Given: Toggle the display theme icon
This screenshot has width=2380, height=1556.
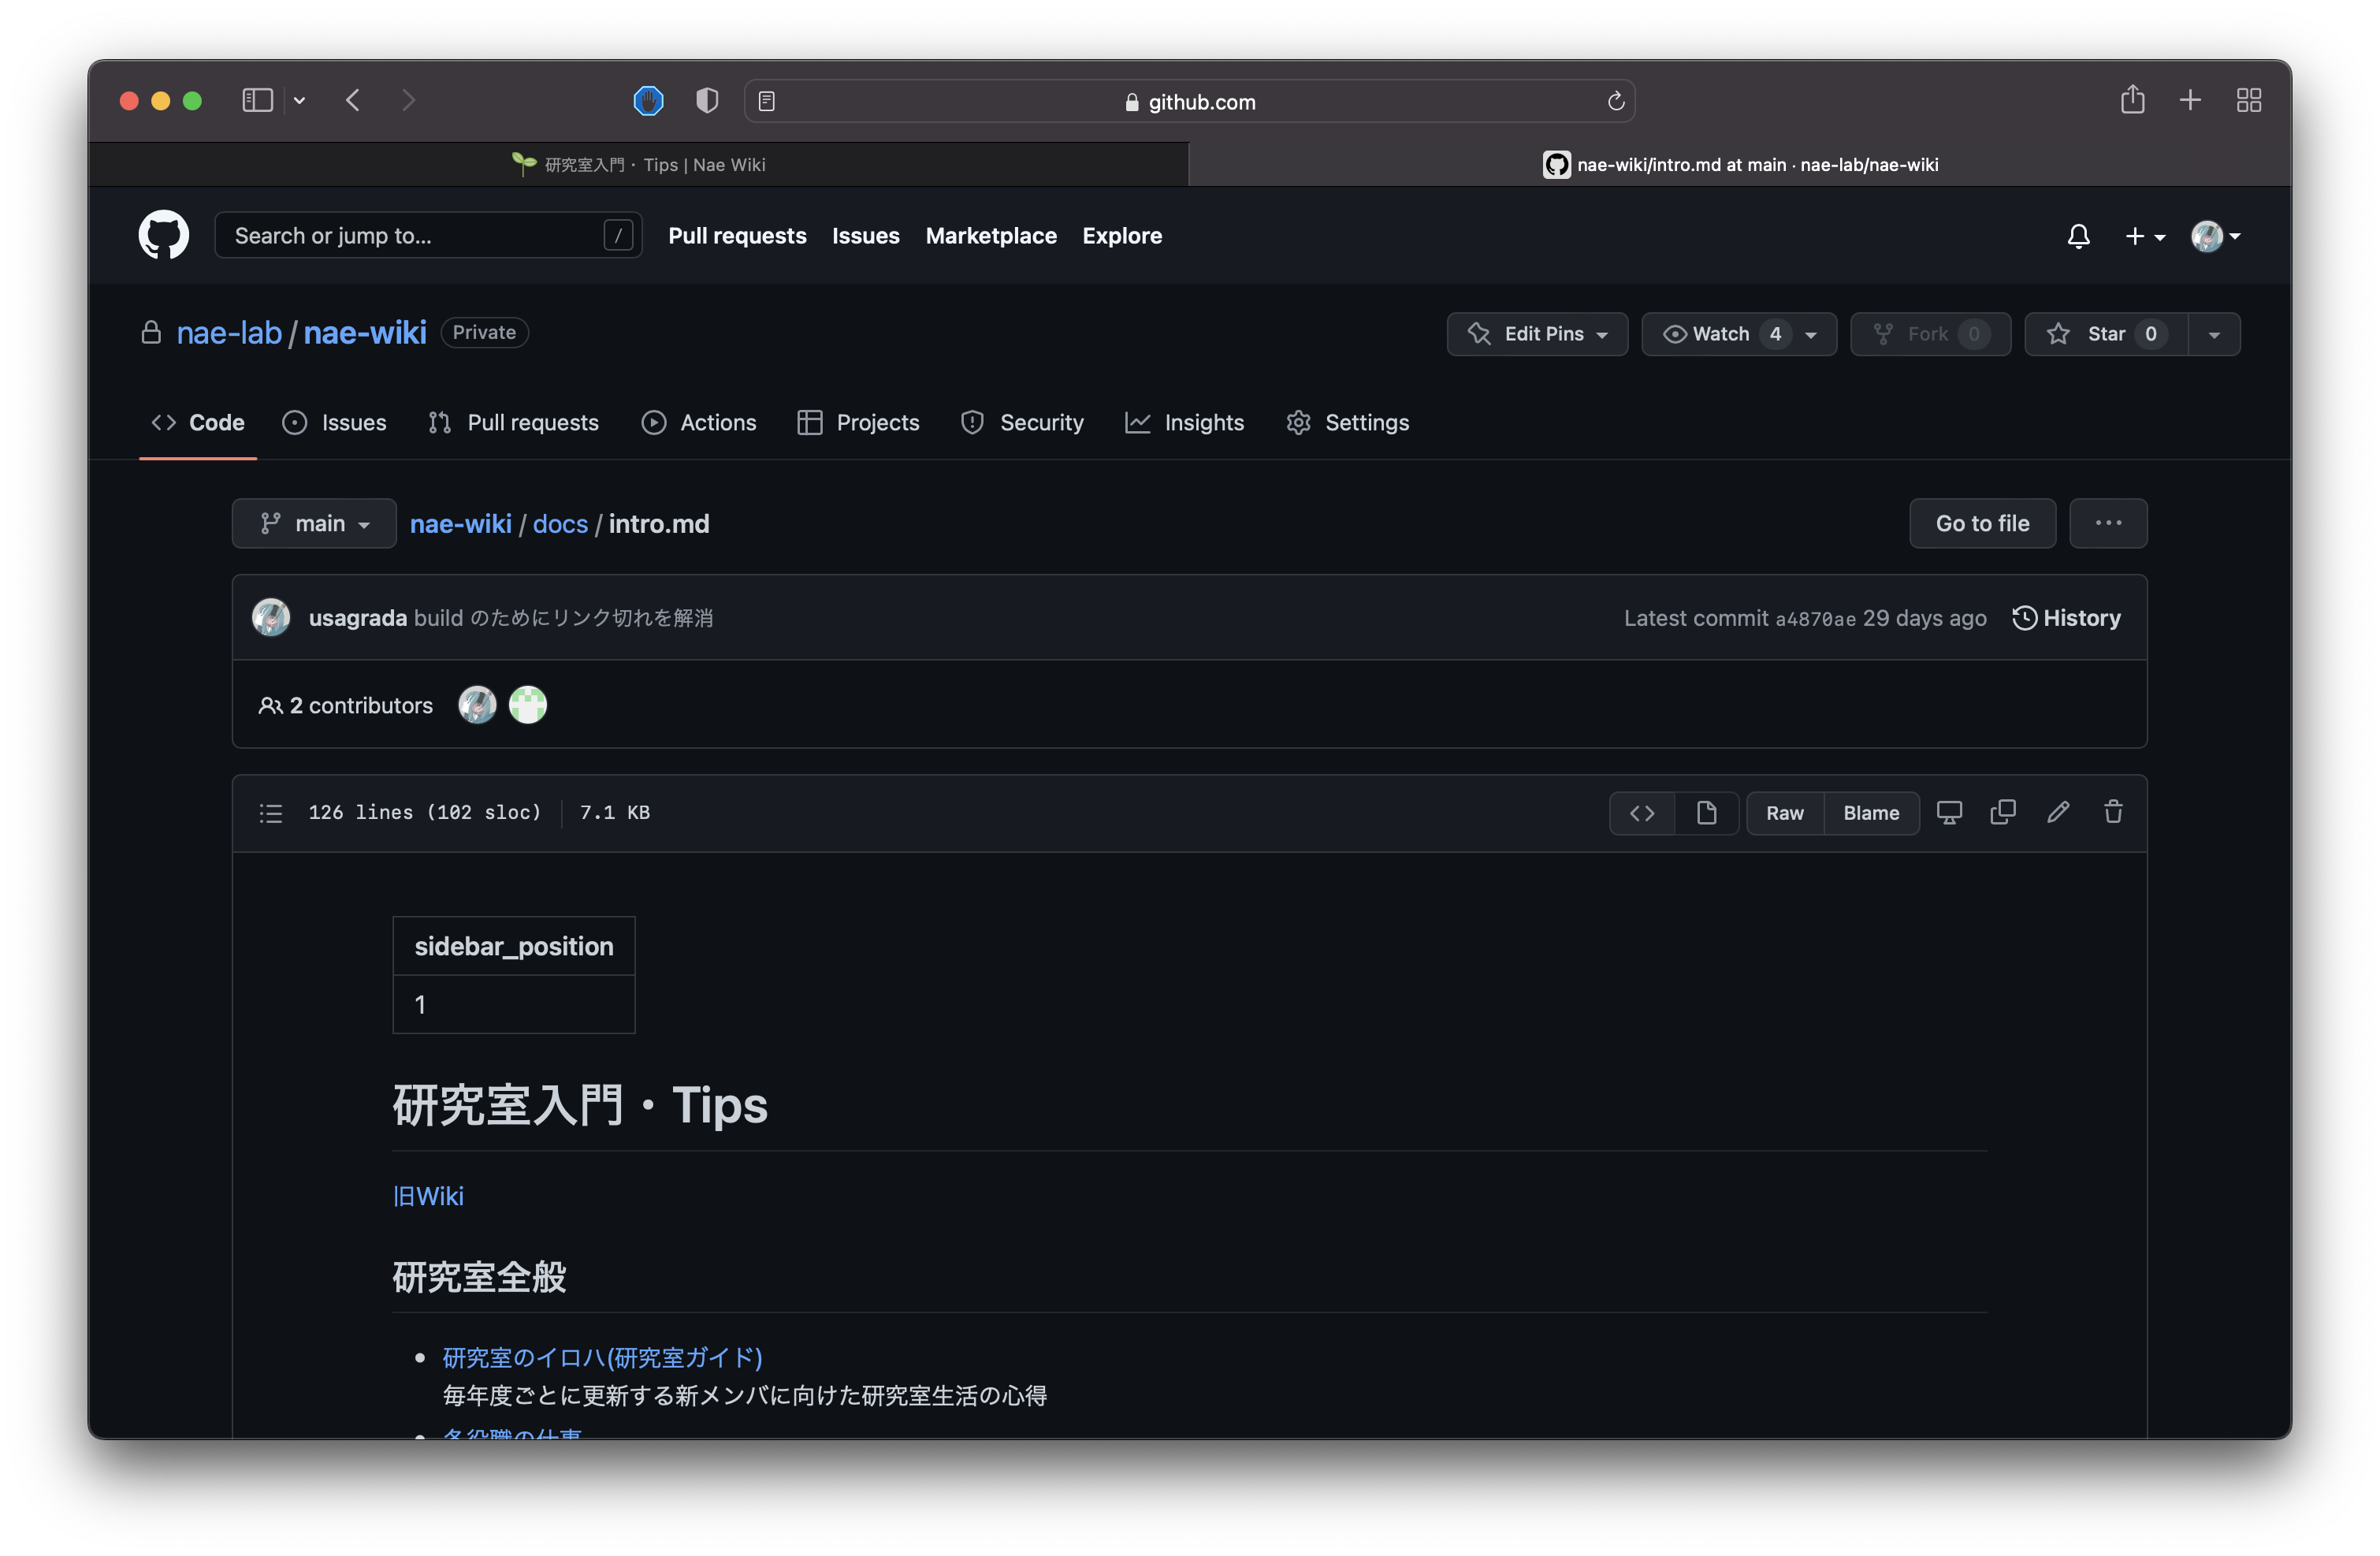Looking at the screenshot, I should click(x=1949, y=813).
